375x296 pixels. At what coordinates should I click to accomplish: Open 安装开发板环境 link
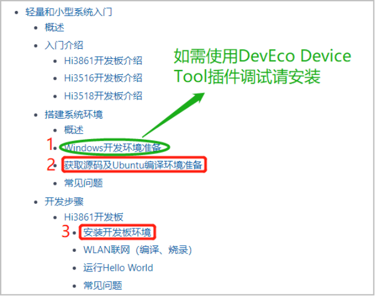click(x=117, y=232)
